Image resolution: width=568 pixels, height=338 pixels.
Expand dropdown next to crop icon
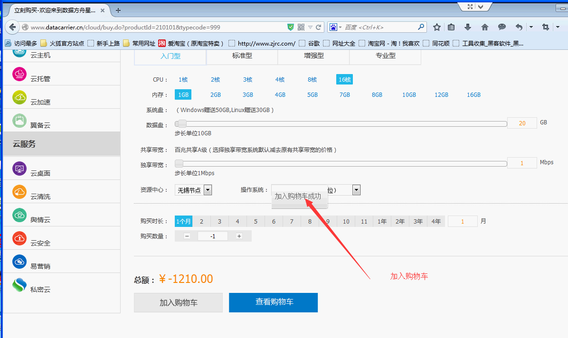tap(558, 27)
